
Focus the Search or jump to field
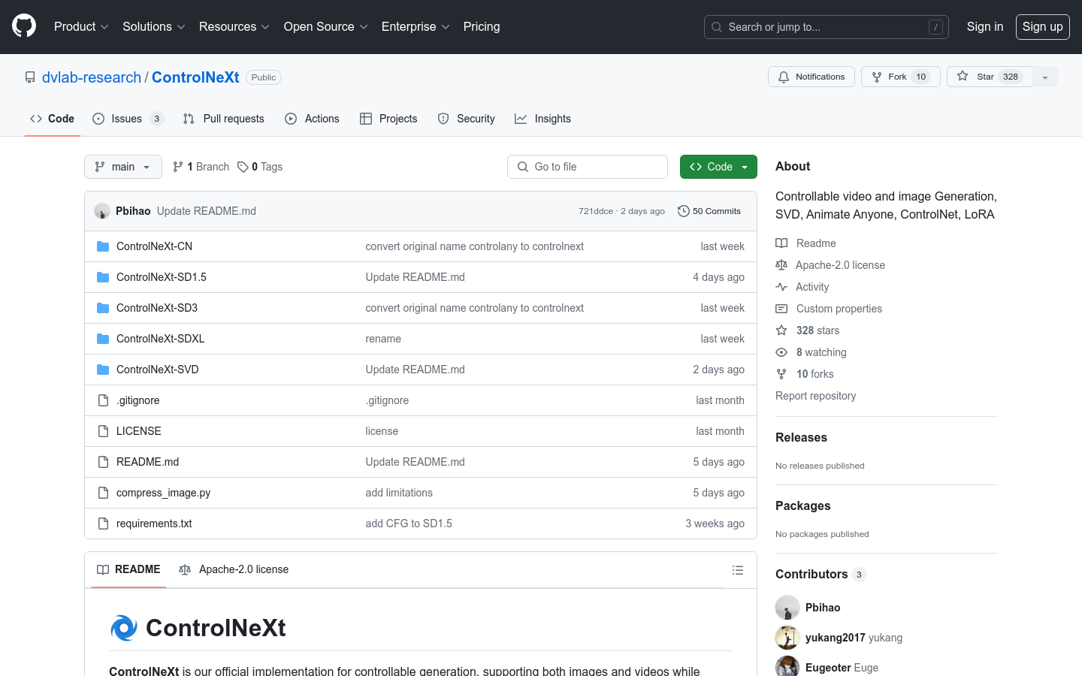826,27
